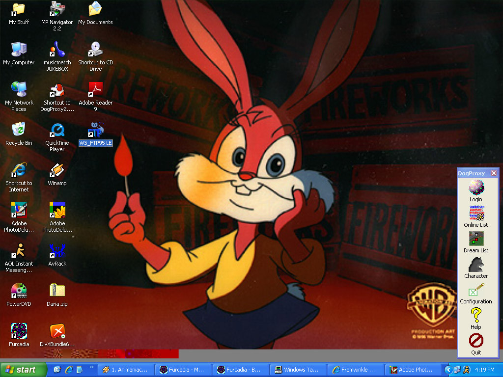Select the AvRack desktop shortcut
The height and width of the screenshot is (377, 503).
(x=57, y=255)
